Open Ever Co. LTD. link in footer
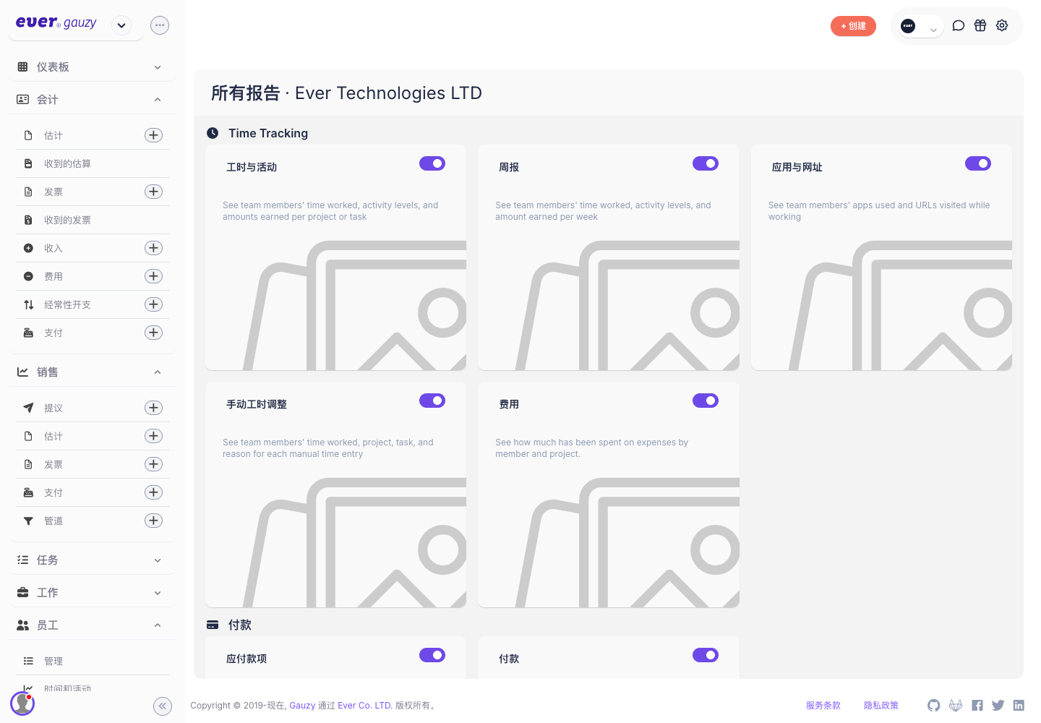The height and width of the screenshot is (723, 1041). click(364, 706)
